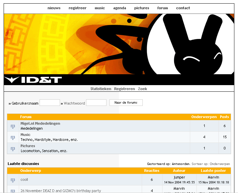Image resolution: width=238 pixels, height=193 pixels.
Task: Click the Forum column header
Action: 26,117
